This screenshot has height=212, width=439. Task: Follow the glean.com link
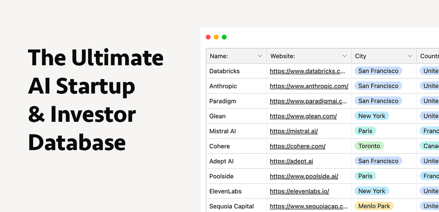tap(303, 116)
